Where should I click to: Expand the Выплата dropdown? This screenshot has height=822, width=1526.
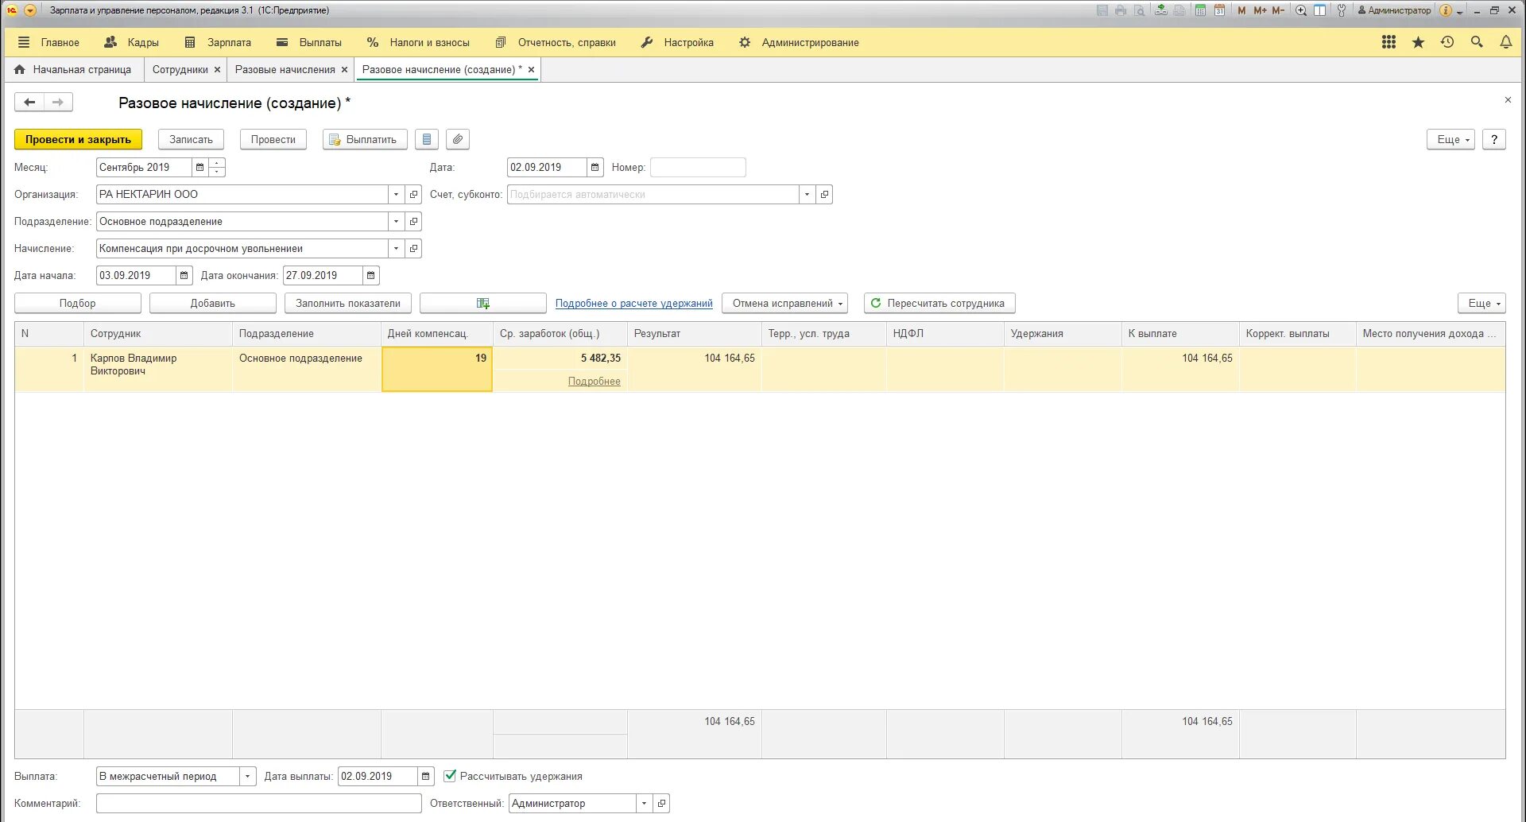(x=248, y=776)
